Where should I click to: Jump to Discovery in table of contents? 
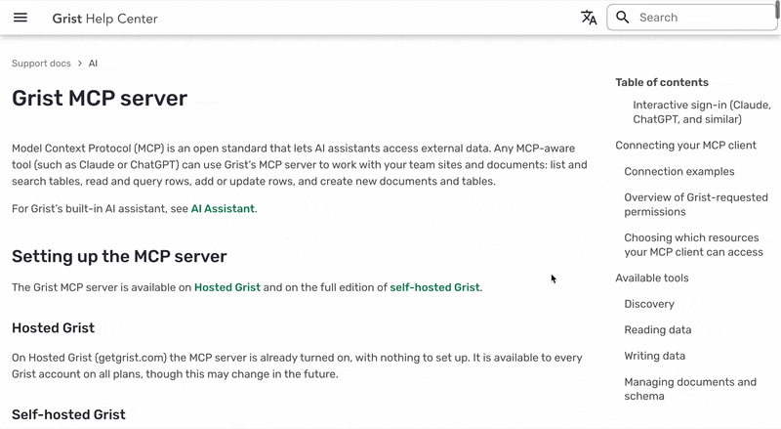pyautogui.click(x=649, y=304)
